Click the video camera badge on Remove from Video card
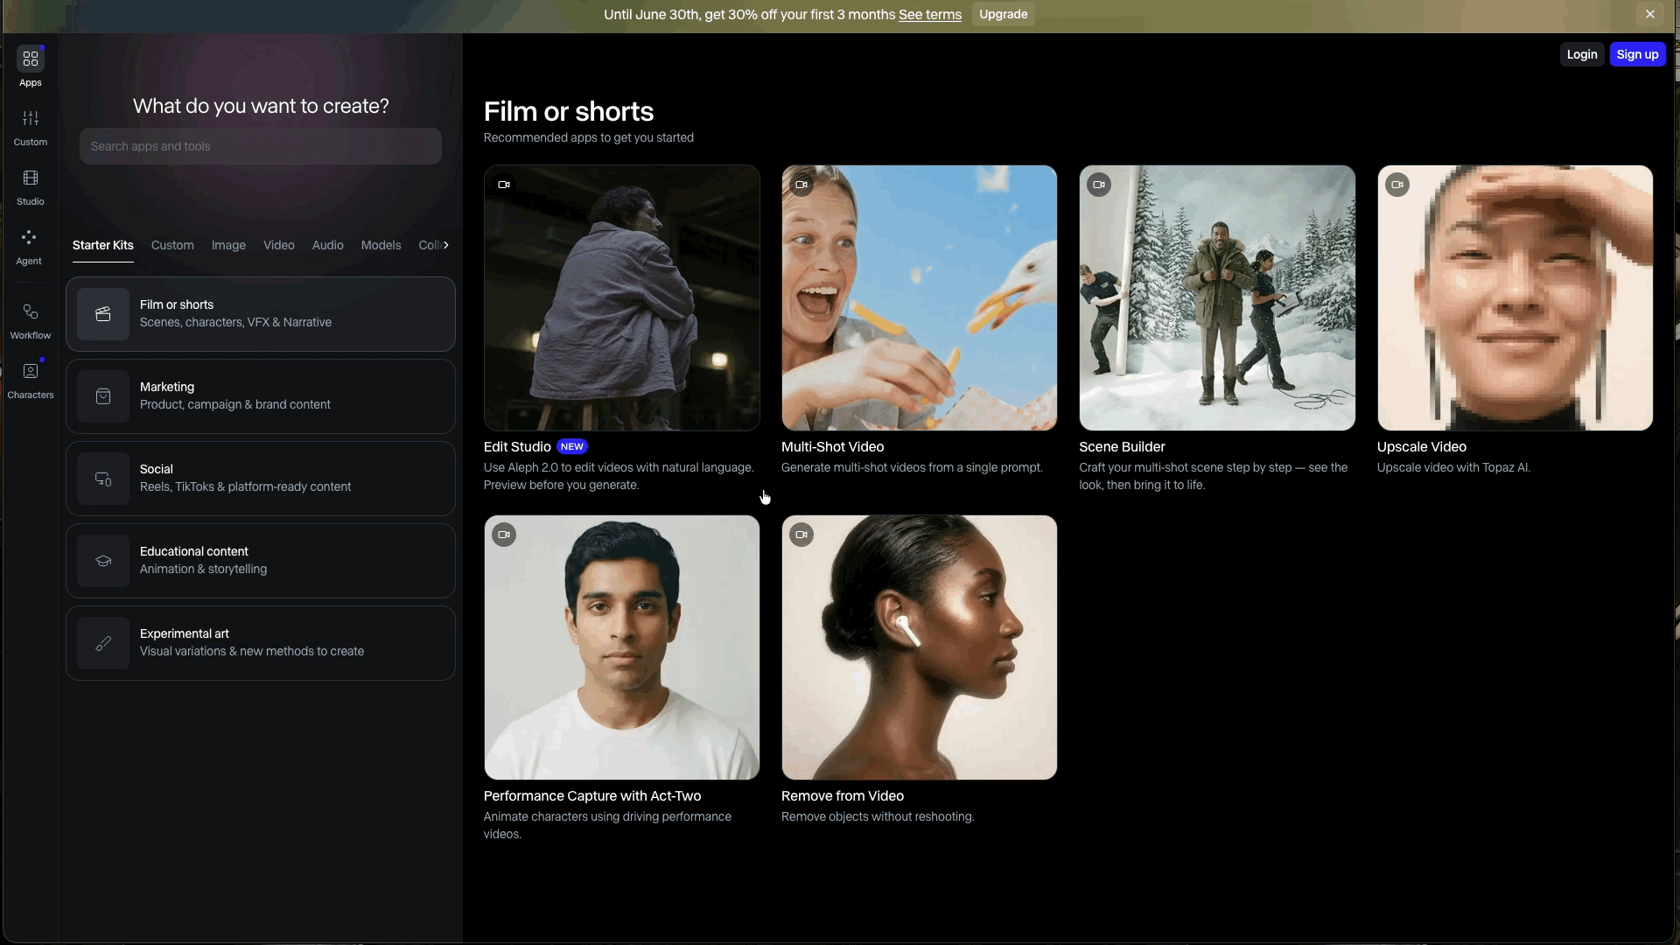This screenshot has height=945, width=1680. pyautogui.click(x=801, y=535)
